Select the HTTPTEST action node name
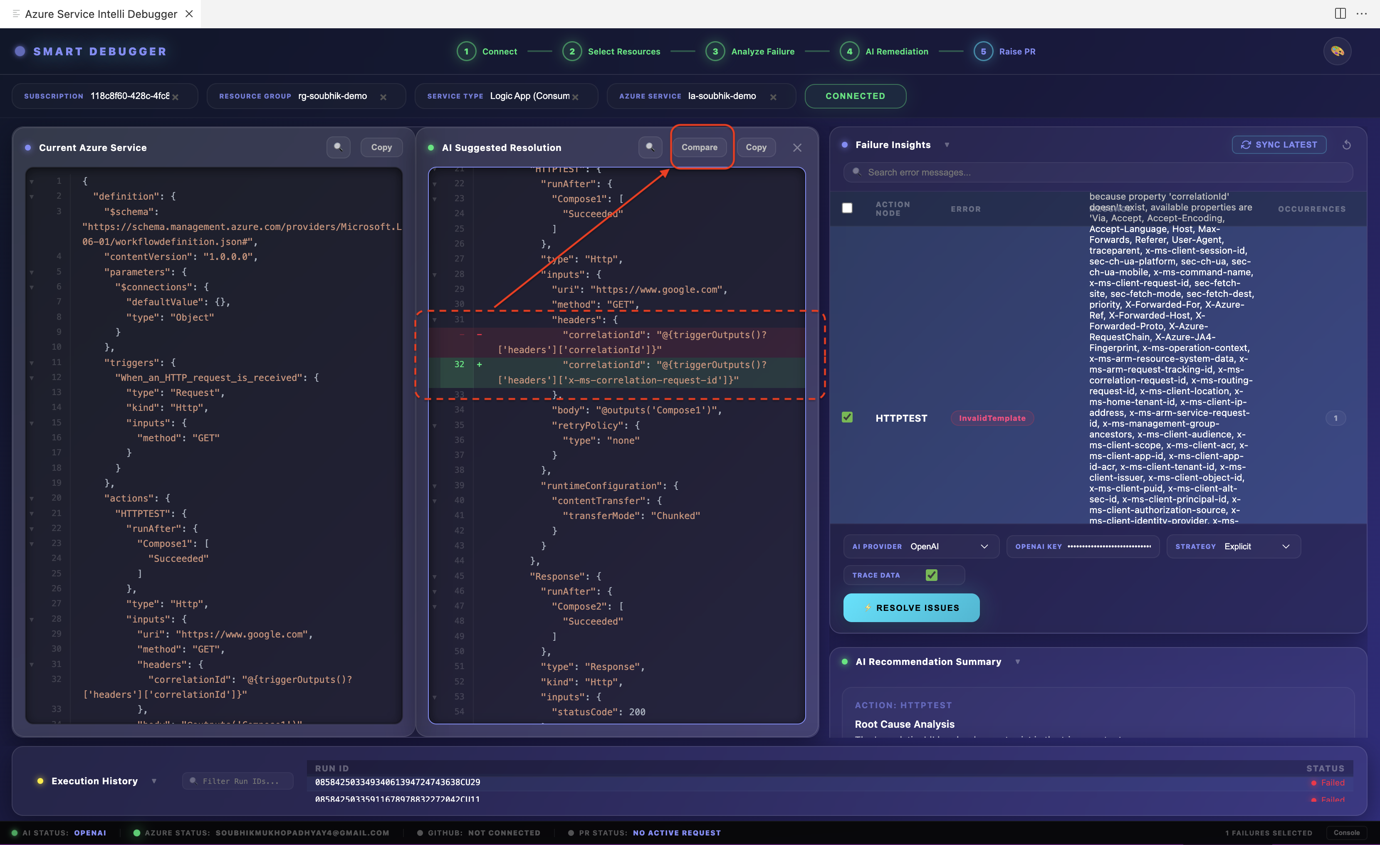The image size is (1380, 845). (901, 418)
